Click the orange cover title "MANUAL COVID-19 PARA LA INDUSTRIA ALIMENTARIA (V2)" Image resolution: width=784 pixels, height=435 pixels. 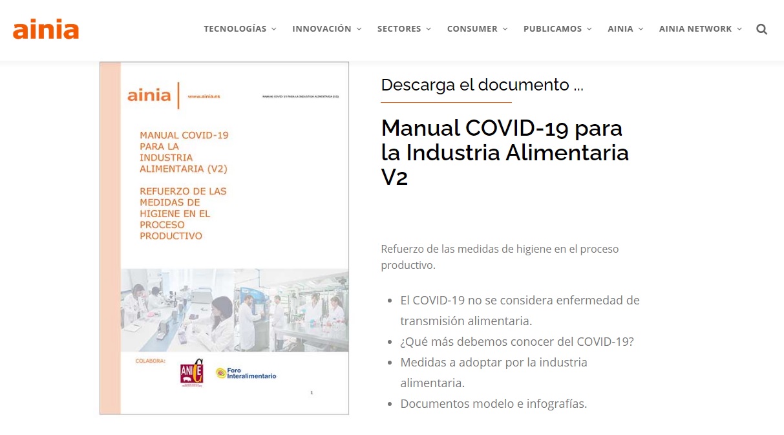(184, 152)
